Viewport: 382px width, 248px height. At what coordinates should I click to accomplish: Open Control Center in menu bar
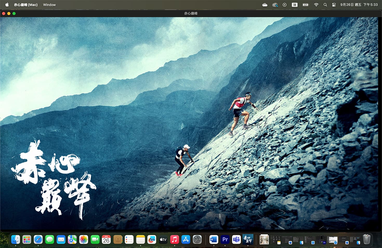click(x=334, y=5)
